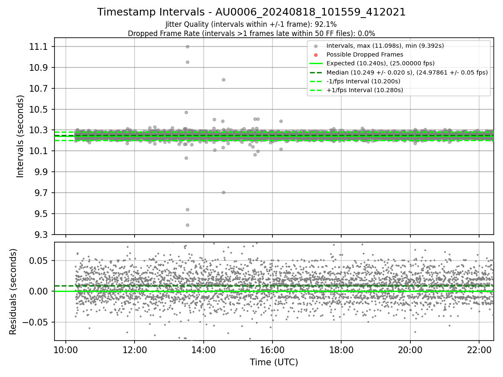Click legend entry 'Possible Dropped Frames'
Viewport: 503px width, 377px height.
point(365,54)
